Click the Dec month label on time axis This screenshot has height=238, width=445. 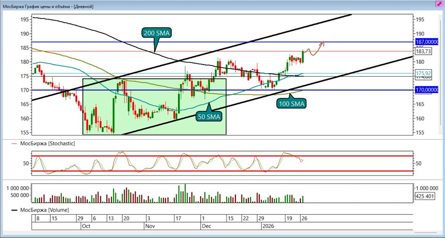[x=206, y=226]
